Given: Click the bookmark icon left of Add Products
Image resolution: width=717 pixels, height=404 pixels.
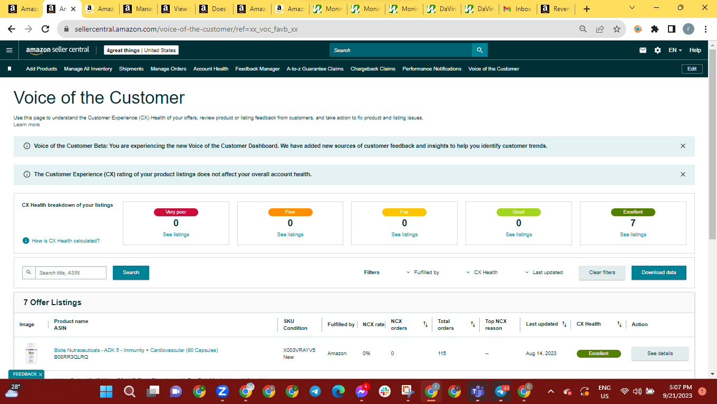Looking at the screenshot, I should coord(9,69).
